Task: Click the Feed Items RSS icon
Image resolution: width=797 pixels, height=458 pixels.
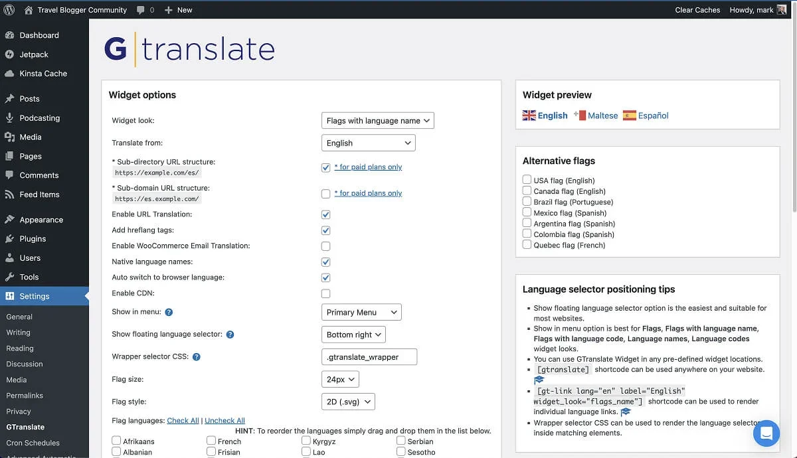Action: coord(9,194)
